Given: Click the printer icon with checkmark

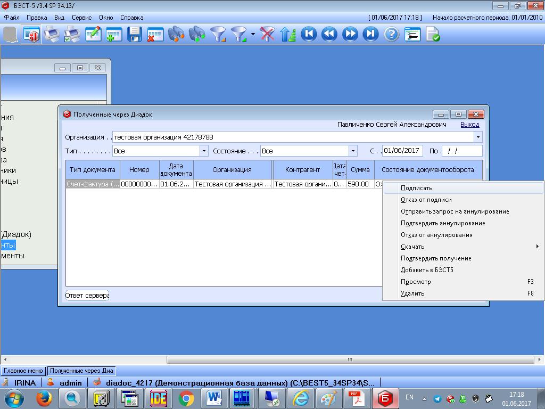Looking at the screenshot, I should [x=72, y=35].
